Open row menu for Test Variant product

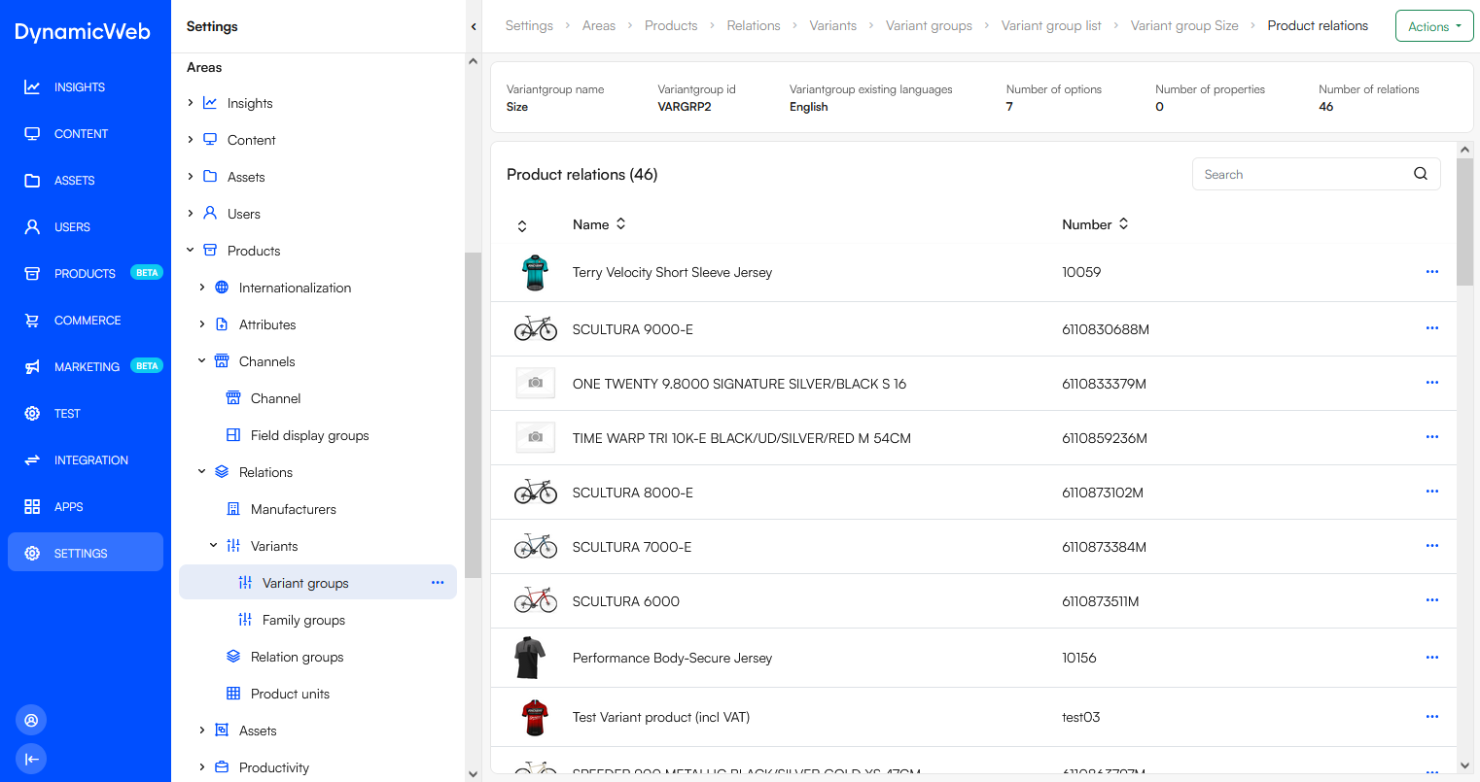(x=1432, y=717)
